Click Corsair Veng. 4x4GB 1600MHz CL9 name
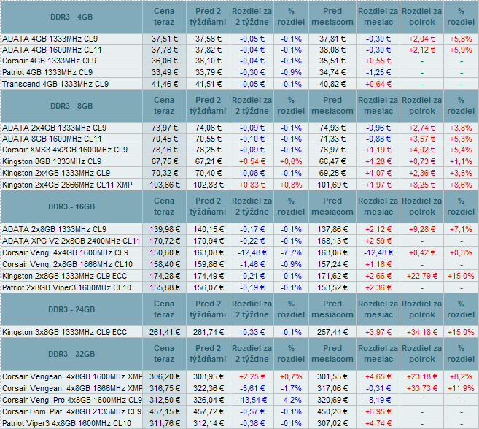Screen dimensions: 479x429 pyautogui.click(x=66, y=252)
